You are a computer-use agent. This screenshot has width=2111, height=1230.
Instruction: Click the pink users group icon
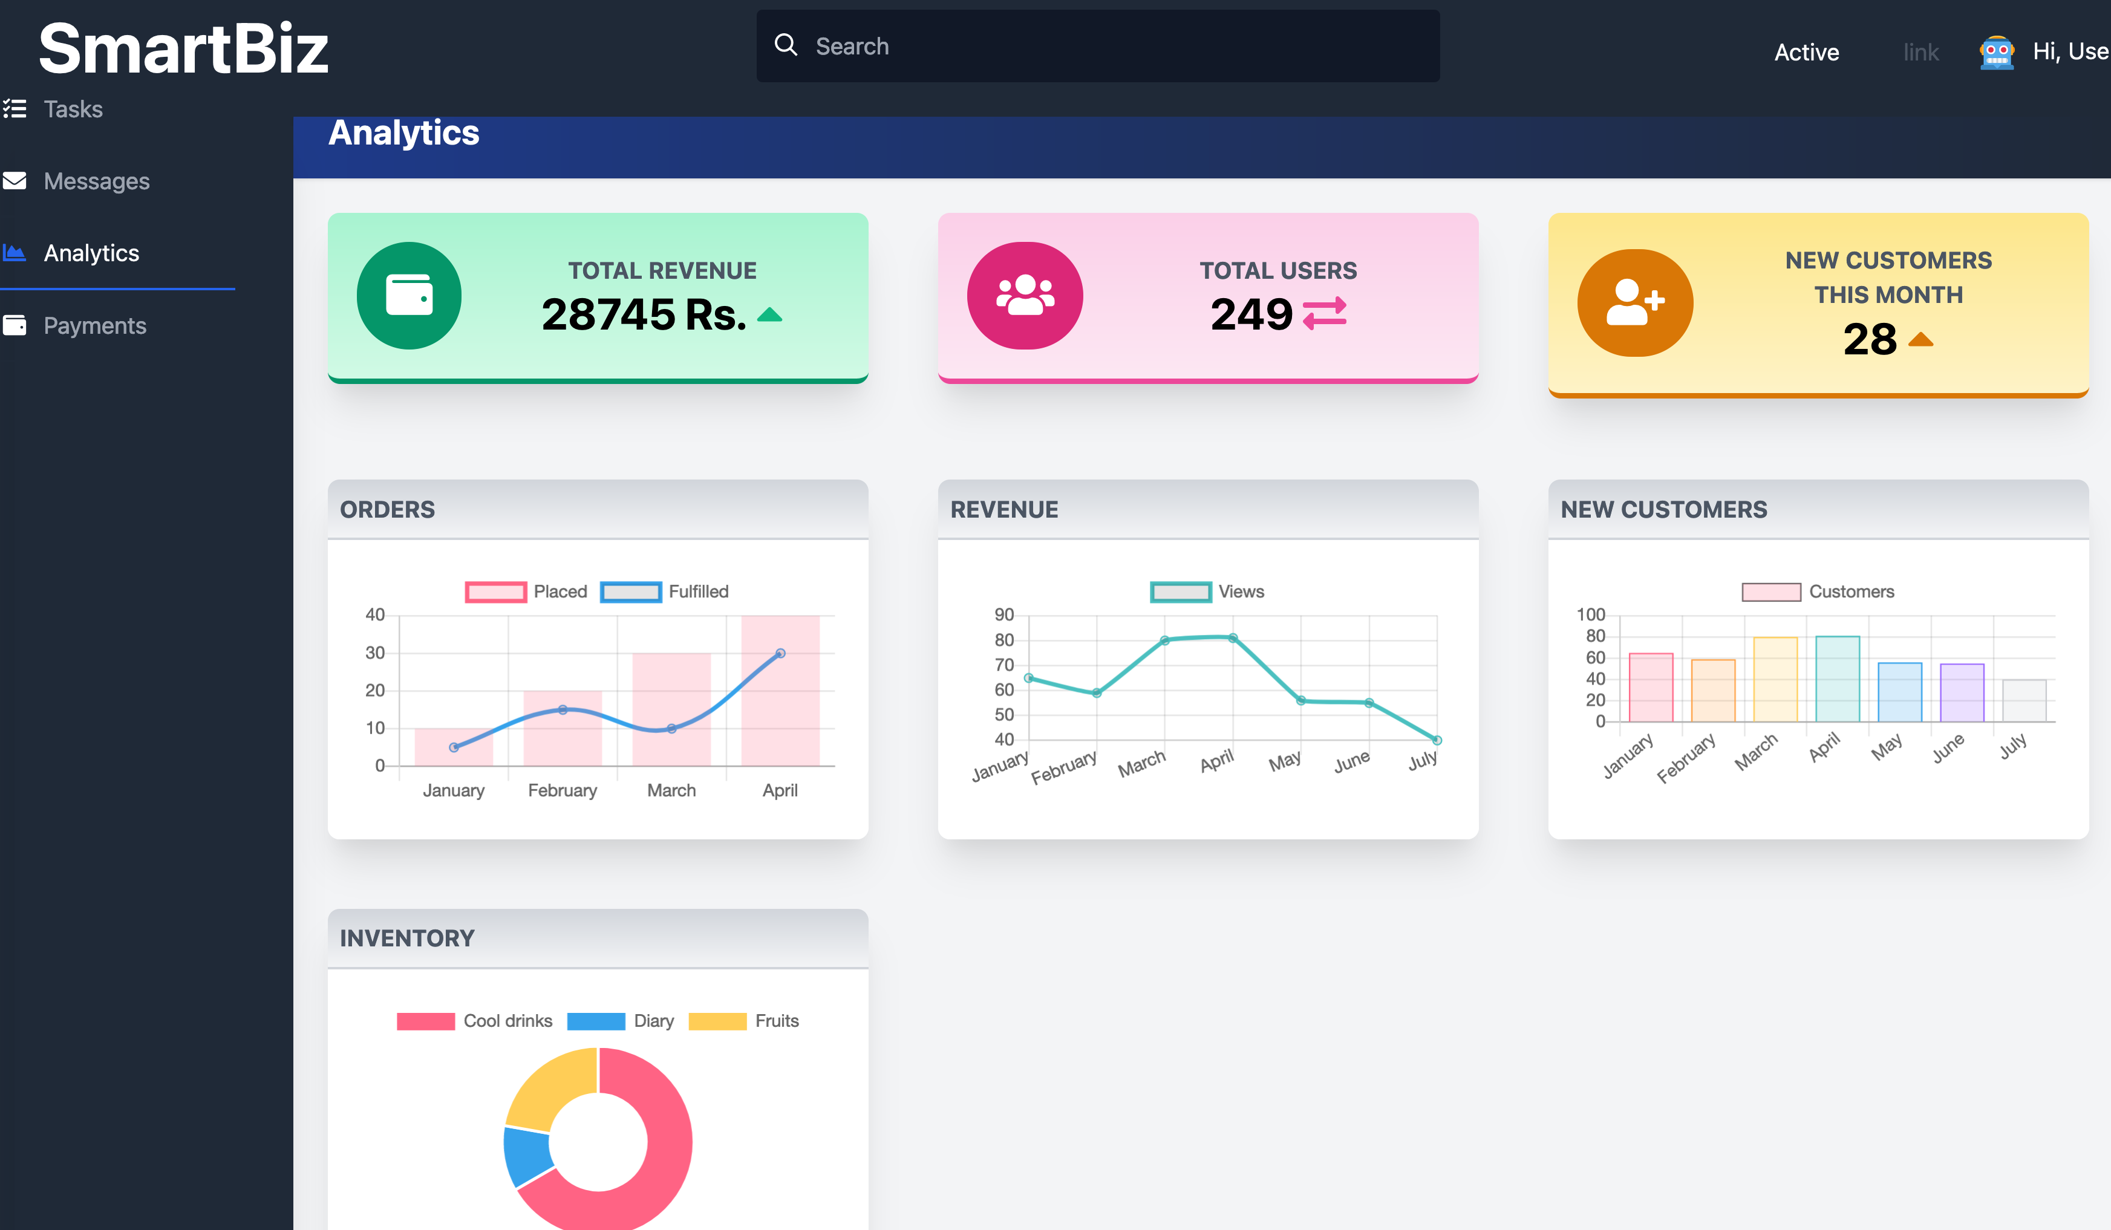tap(1025, 296)
